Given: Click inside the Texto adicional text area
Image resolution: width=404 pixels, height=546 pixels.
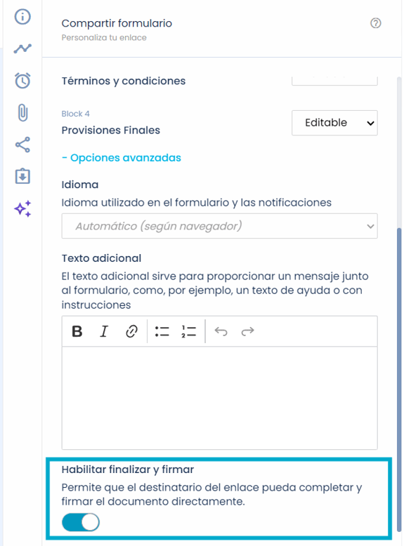Looking at the screenshot, I should (x=219, y=398).
